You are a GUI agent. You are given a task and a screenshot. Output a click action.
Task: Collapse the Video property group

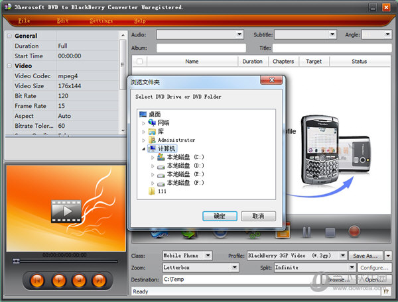(9, 66)
